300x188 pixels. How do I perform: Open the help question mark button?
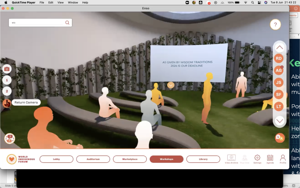[x=275, y=25]
